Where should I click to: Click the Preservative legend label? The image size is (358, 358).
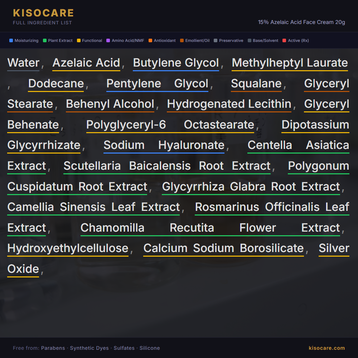pyautogui.click(x=231, y=40)
